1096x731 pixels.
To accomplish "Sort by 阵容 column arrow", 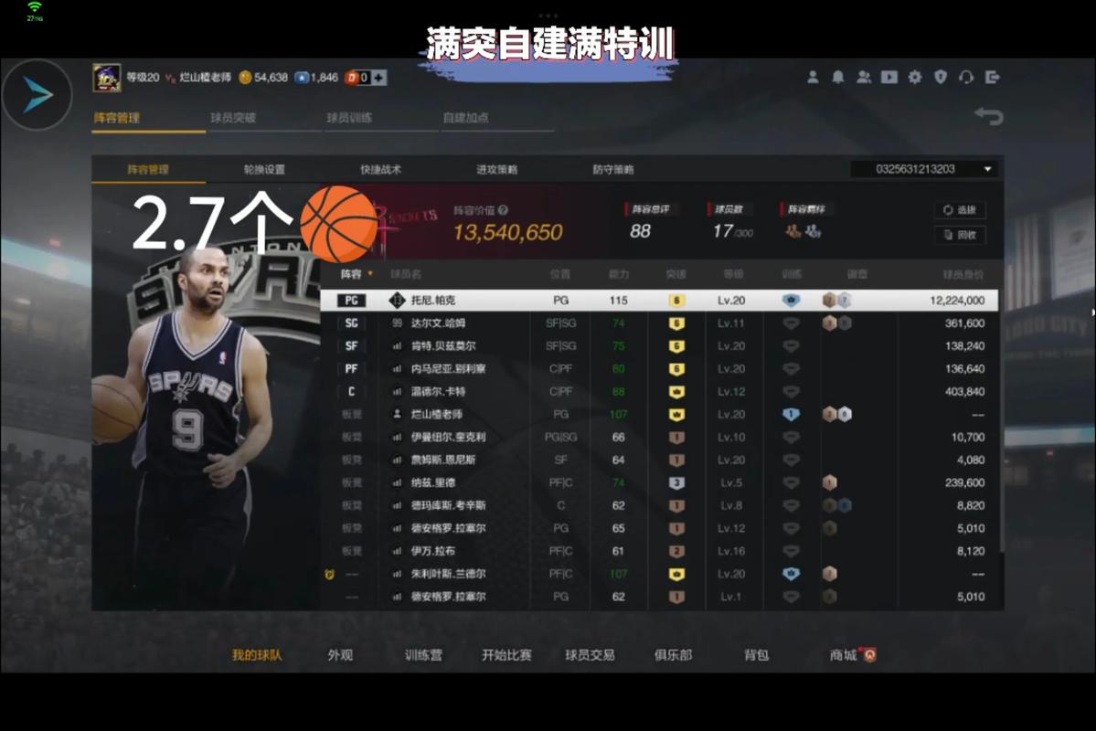I will pyautogui.click(x=370, y=274).
